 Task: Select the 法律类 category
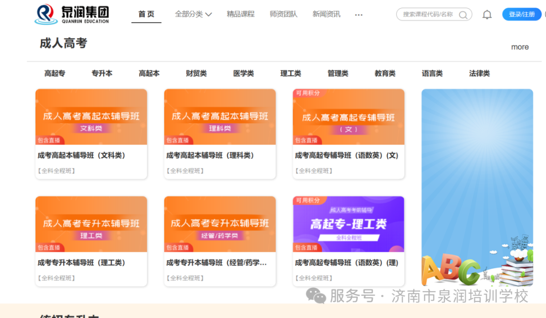tap(479, 73)
